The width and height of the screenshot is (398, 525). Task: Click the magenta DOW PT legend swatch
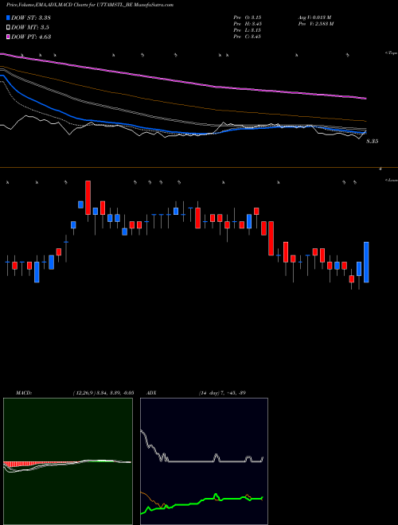9,37
